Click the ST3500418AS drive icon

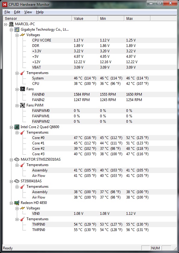coord(17,181)
